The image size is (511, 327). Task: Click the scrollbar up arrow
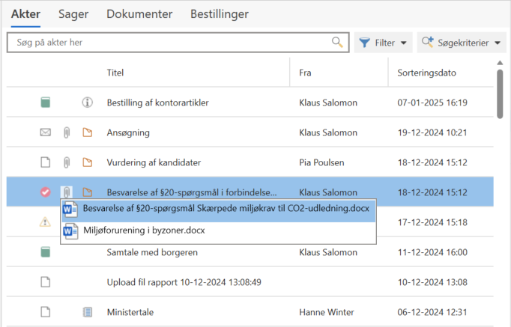click(x=500, y=64)
